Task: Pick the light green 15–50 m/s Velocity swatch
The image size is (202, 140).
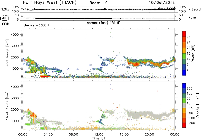Action: point(184,101)
